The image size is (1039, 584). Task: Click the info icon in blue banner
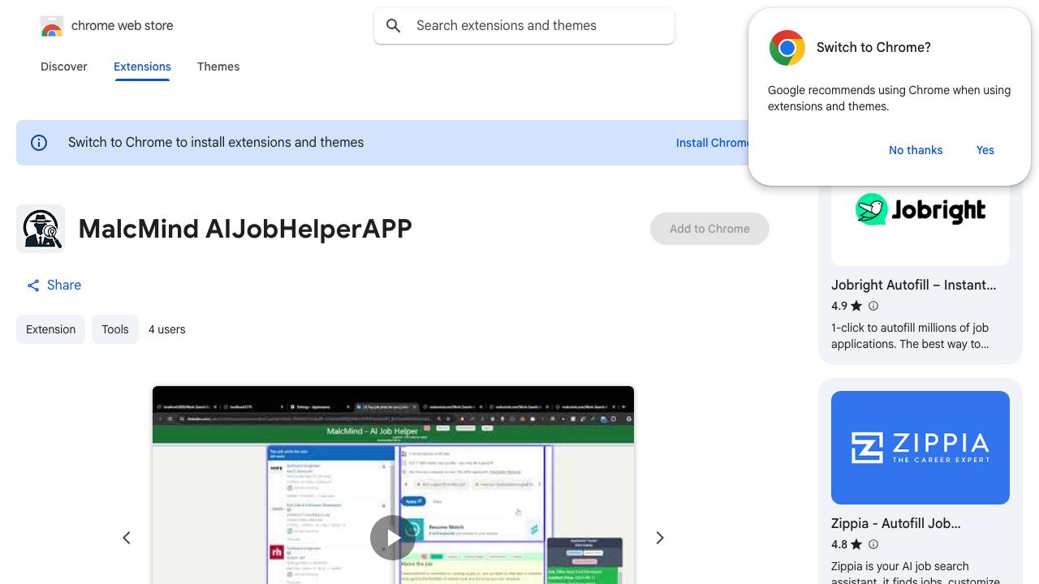(x=39, y=143)
